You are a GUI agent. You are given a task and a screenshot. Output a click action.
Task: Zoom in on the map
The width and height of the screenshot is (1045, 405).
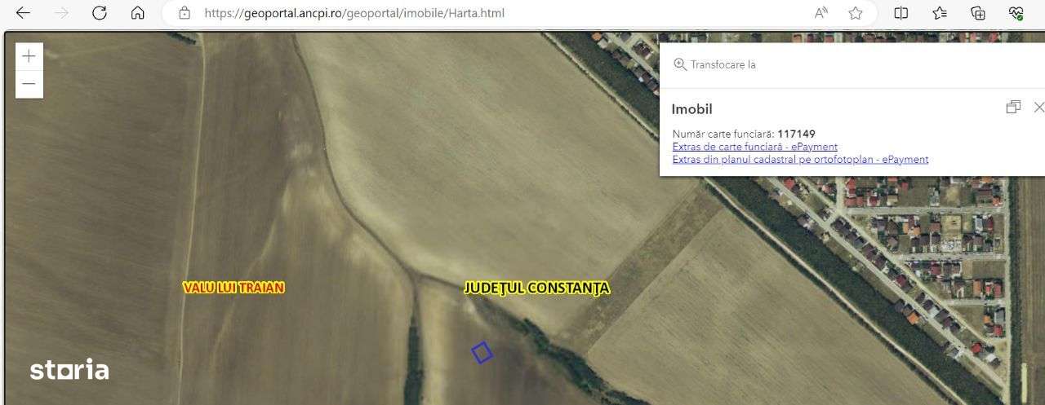coord(29,56)
